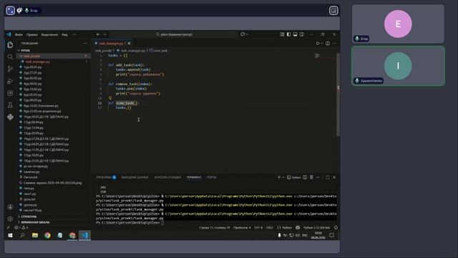Open the notifications bell in status bar
This screenshot has width=458, height=258.
point(336,228)
